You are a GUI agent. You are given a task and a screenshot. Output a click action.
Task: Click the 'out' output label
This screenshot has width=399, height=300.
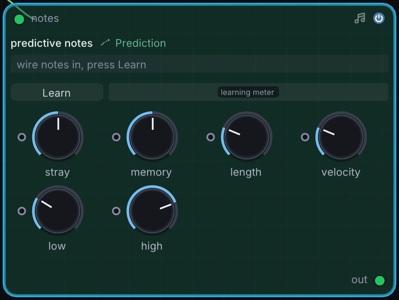click(x=360, y=280)
